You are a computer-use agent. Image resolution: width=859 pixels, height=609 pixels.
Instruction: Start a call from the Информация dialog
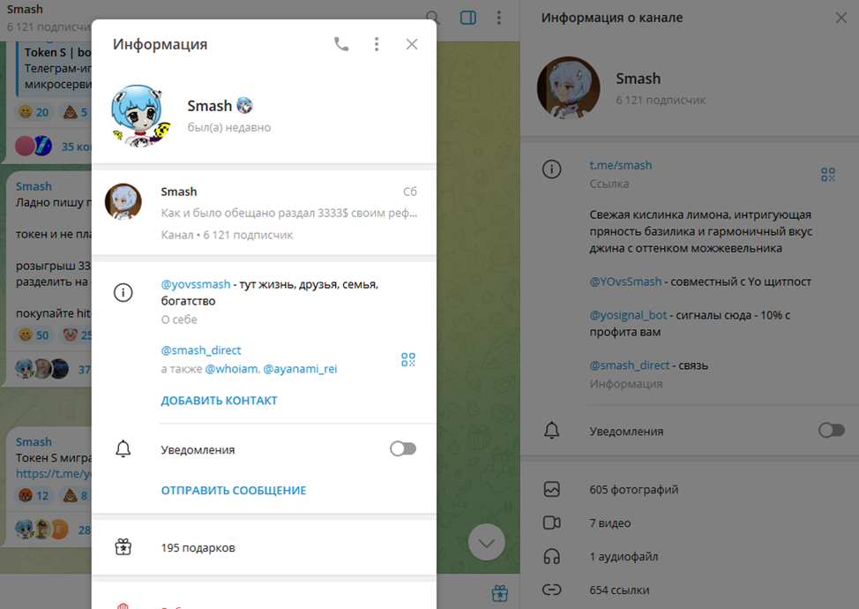[341, 44]
